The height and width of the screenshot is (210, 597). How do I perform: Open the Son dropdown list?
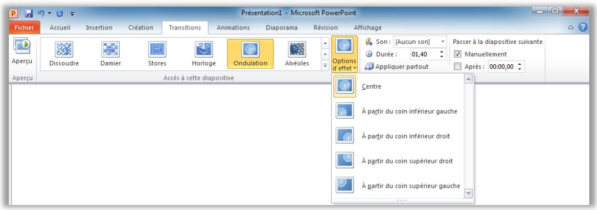point(443,42)
